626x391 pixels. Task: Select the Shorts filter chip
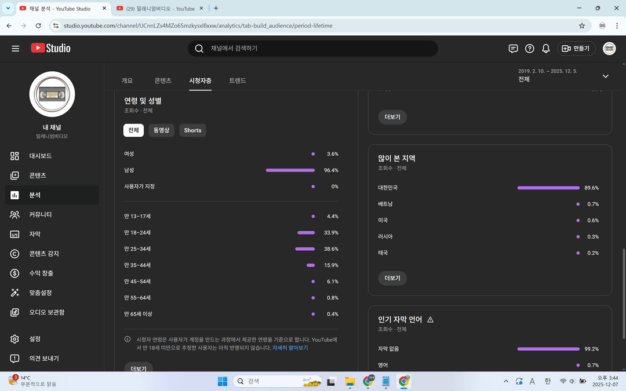click(192, 130)
